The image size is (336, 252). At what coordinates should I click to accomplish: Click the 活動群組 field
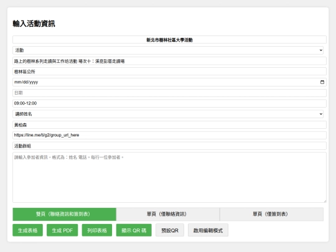(169, 146)
